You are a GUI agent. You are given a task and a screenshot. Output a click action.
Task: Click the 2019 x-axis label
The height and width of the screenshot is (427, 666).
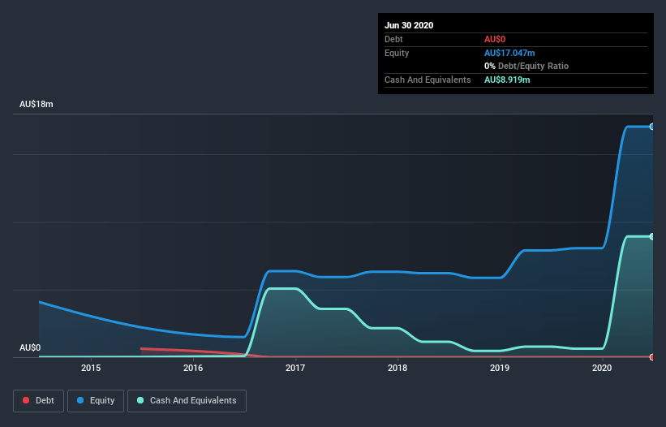(500, 368)
